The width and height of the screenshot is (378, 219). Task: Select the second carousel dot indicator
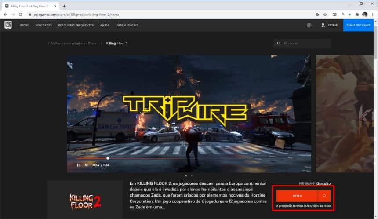point(192,175)
